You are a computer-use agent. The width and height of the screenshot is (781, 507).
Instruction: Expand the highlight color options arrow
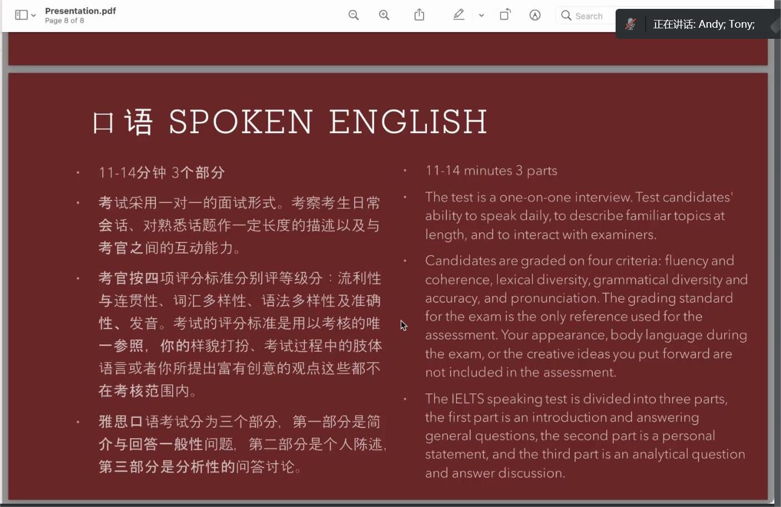(x=481, y=16)
